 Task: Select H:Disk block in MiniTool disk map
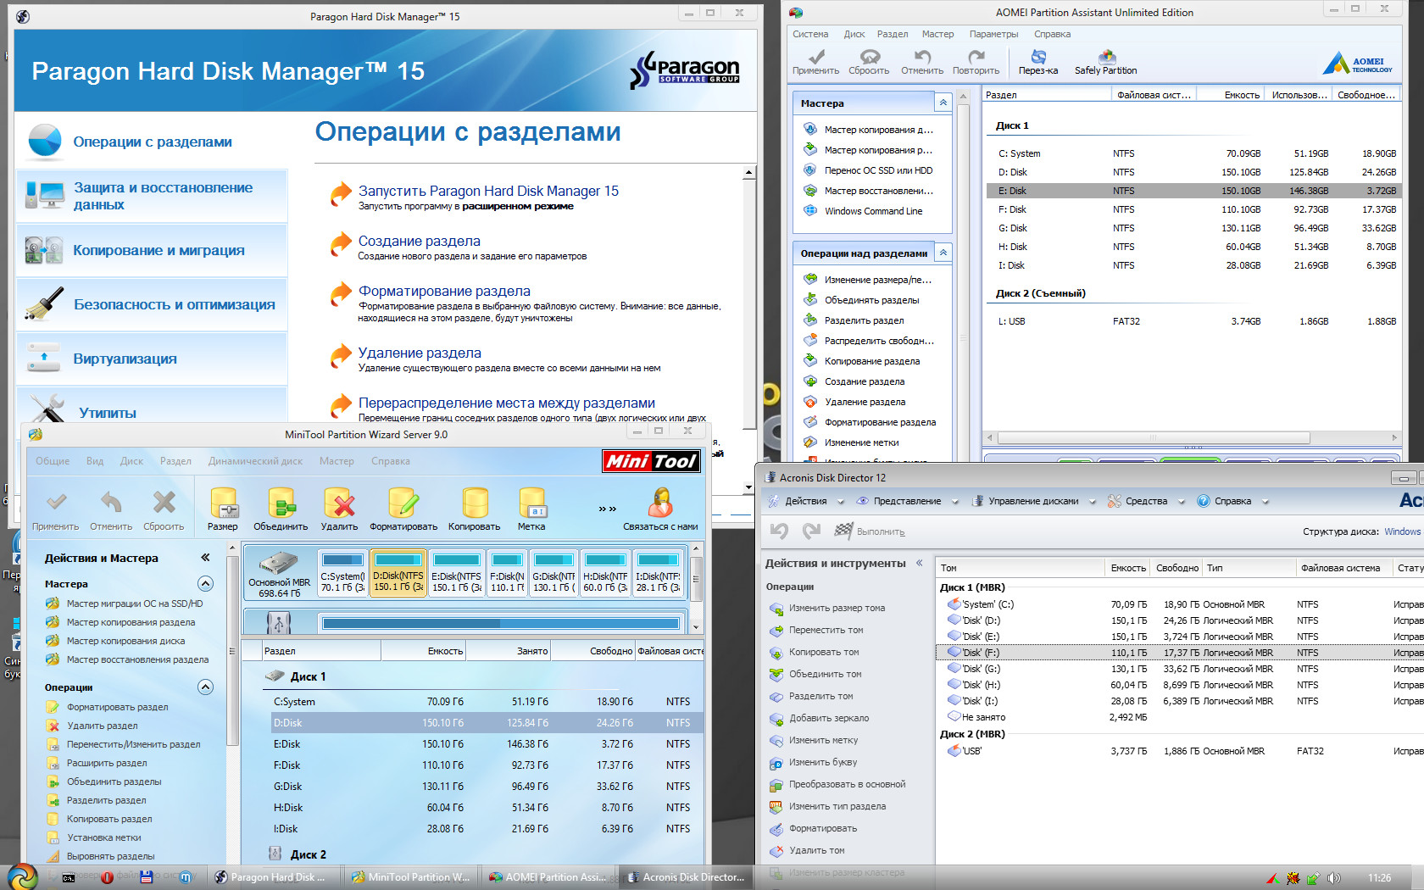605,574
